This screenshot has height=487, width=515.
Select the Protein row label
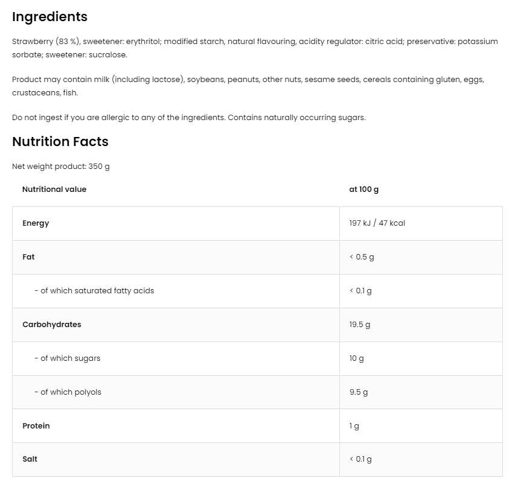point(36,426)
